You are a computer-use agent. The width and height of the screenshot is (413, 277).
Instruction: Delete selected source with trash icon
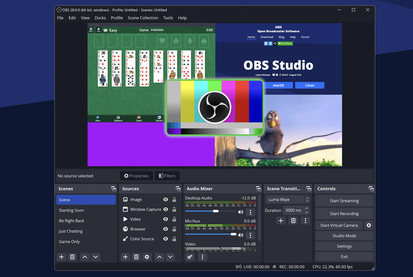coord(136,257)
